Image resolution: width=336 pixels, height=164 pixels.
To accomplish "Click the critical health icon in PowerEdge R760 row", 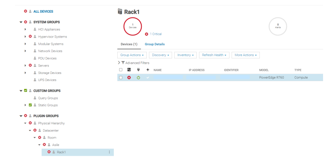I will pyautogui.click(x=129, y=77).
